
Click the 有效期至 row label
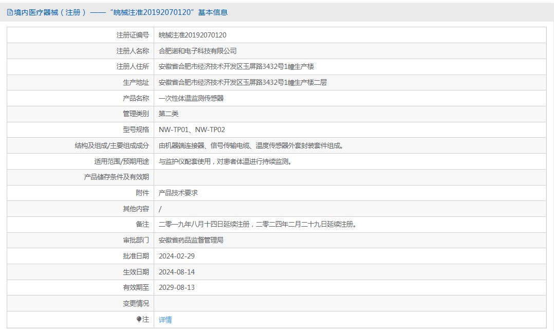click(x=136, y=287)
